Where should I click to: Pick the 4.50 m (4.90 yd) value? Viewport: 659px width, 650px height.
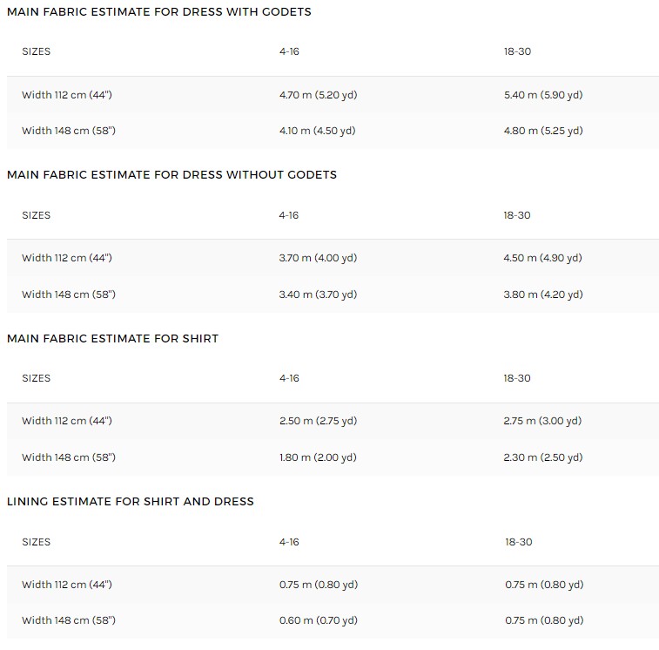click(542, 258)
